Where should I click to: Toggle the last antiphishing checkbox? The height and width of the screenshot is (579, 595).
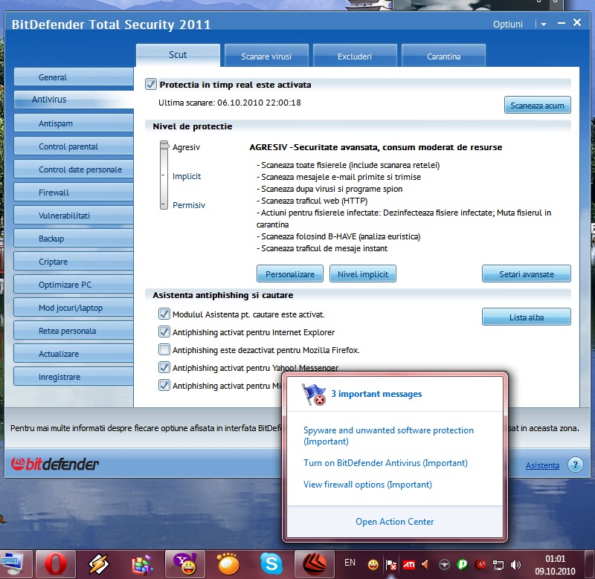coord(164,385)
